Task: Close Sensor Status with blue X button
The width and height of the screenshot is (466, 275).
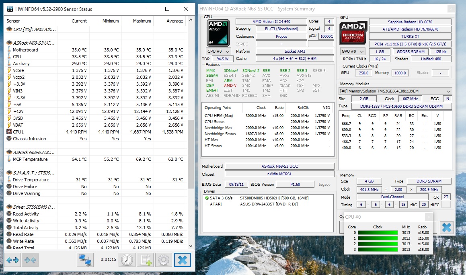Action: click(x=182, y=260)
